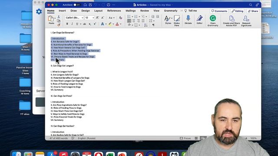Screen dimensions: 278x156
Task: Justify the paragraph text
Action: point(143,21)
